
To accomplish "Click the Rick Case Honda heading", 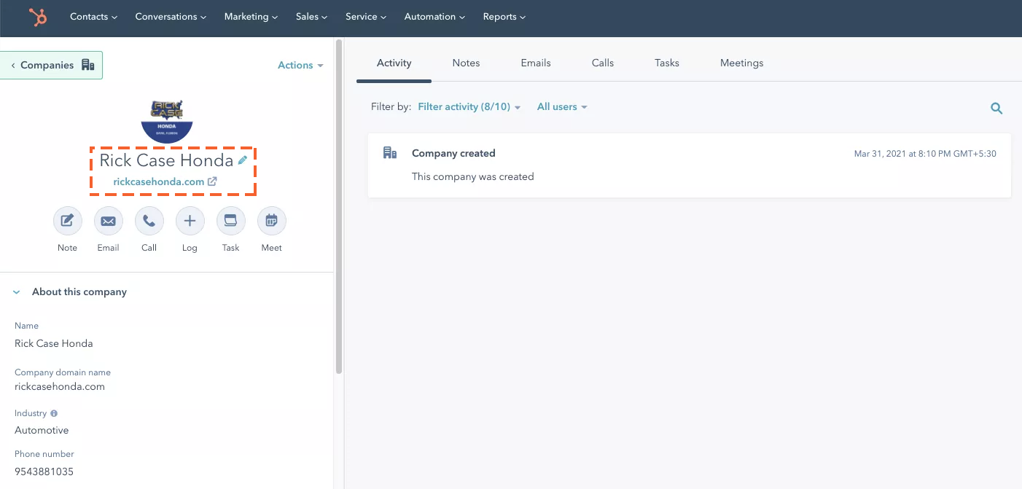I will [x=166, y=160].
